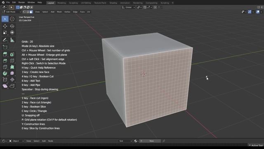Open the pivot point dropdown
264x149 pixels.
click(139, 7)
